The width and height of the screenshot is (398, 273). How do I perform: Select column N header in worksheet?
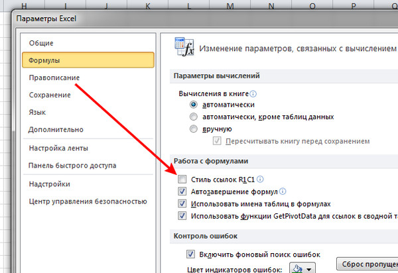[x=271, y=5]
